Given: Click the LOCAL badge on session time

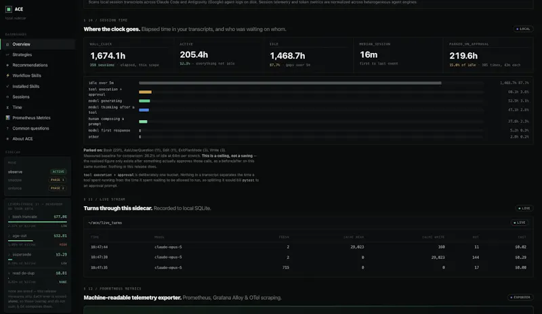Looking at the screenshot, I should [523, 29].
